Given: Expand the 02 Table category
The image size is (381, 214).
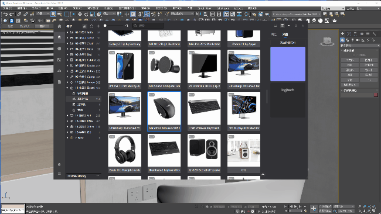Looking at the screenshot, I should [x=67, y=38].
